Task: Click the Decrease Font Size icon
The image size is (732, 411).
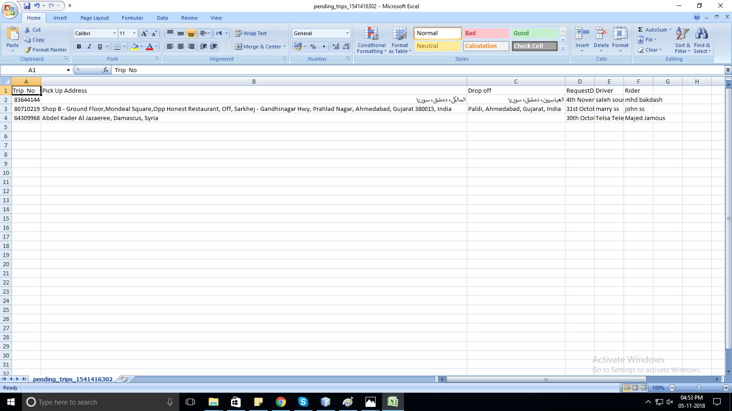Action: coord(154,33)
